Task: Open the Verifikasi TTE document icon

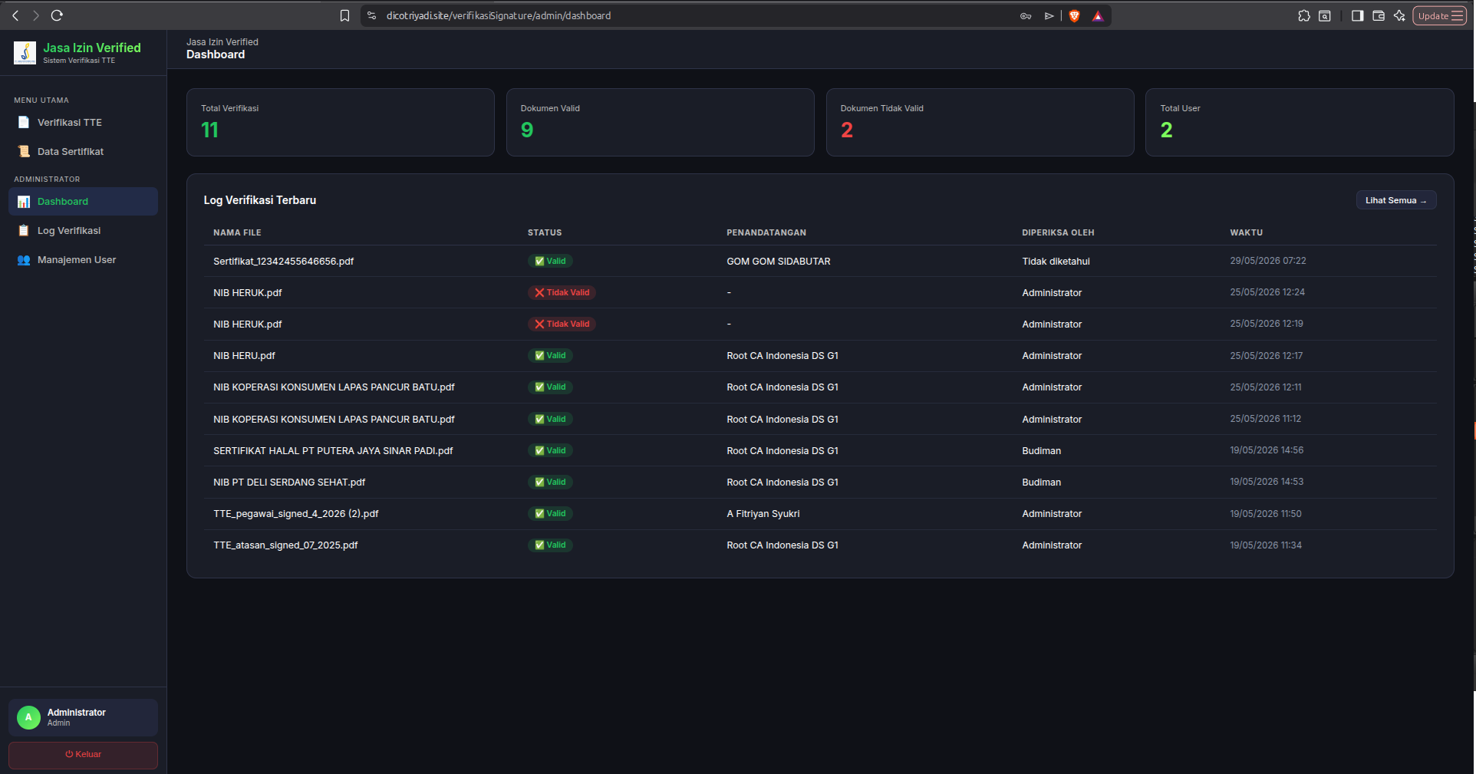Action: pyautogui.click(x=24, y=123)
